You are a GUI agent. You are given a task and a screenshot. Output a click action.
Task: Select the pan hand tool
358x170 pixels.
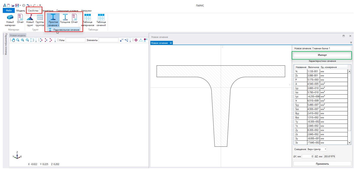13,40
